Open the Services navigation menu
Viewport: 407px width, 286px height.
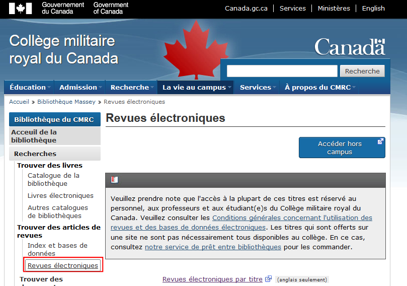[256, 87]
